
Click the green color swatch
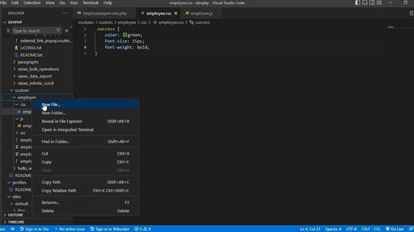pyautogui.click(x=125, y=35)
